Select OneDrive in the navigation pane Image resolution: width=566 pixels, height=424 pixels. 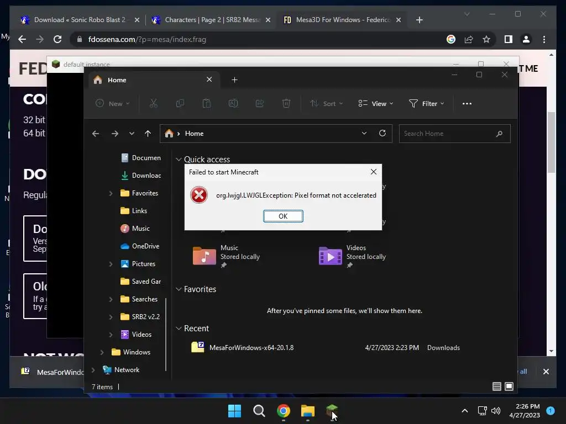coord(140,246)
